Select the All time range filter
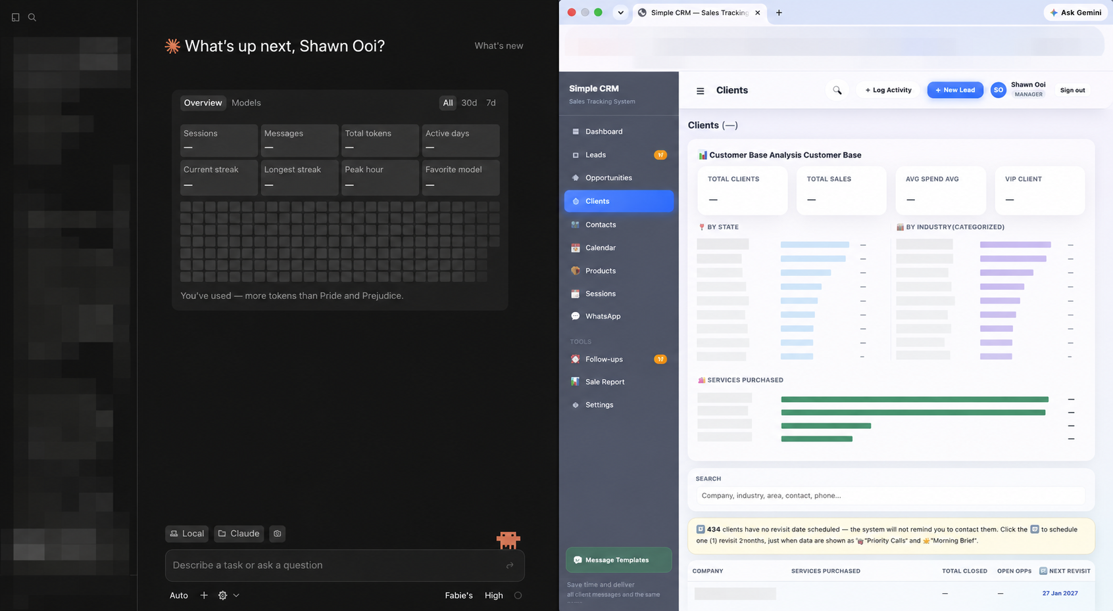Screen dimensions: 1113x611 point(448,102)
